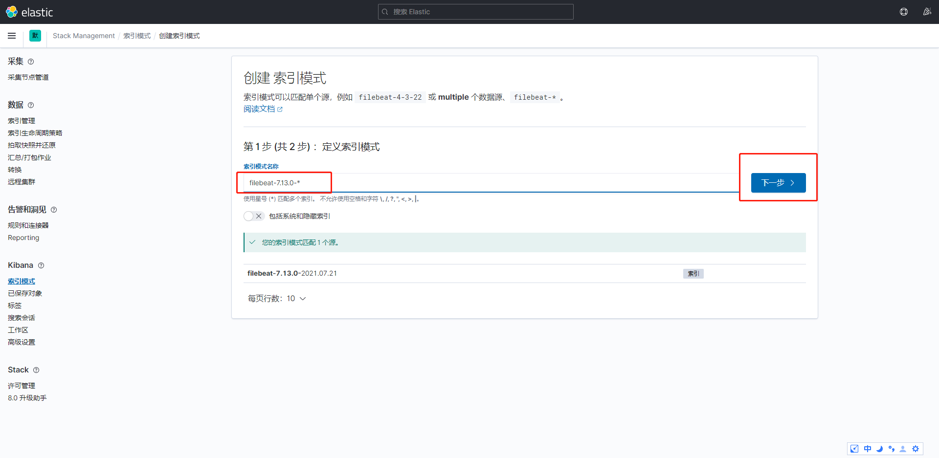Go to Stack Management breadcrumb
Screen dimensions: 939x458
pyautogui.click(x=84, y=36)
